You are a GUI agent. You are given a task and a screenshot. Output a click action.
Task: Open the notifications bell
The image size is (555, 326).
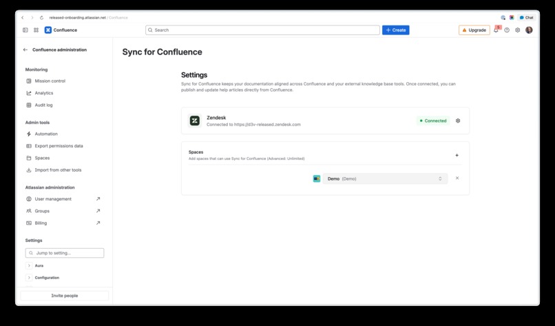point(496,30)
